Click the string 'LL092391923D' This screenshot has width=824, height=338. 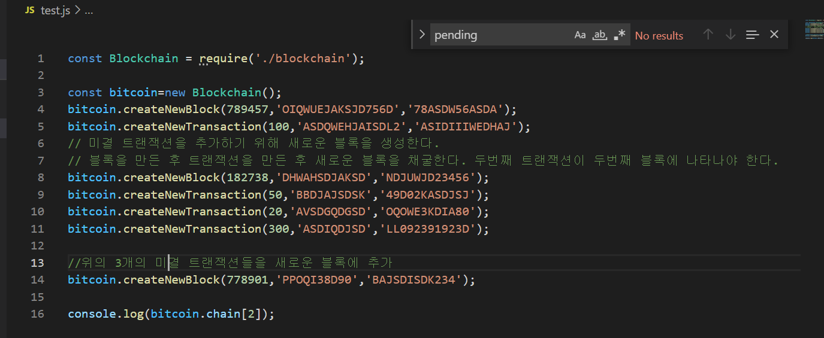[427, 229]
